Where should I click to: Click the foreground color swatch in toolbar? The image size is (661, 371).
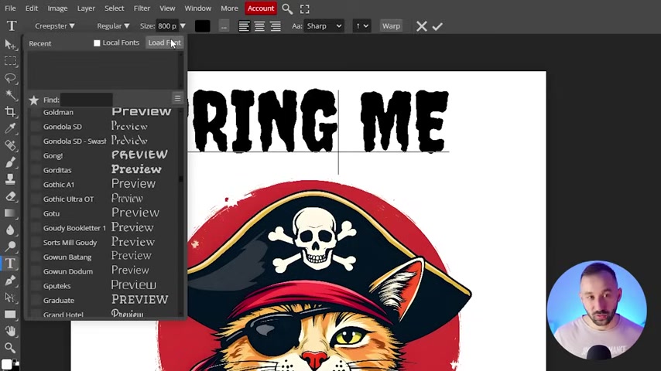(6, 364)
